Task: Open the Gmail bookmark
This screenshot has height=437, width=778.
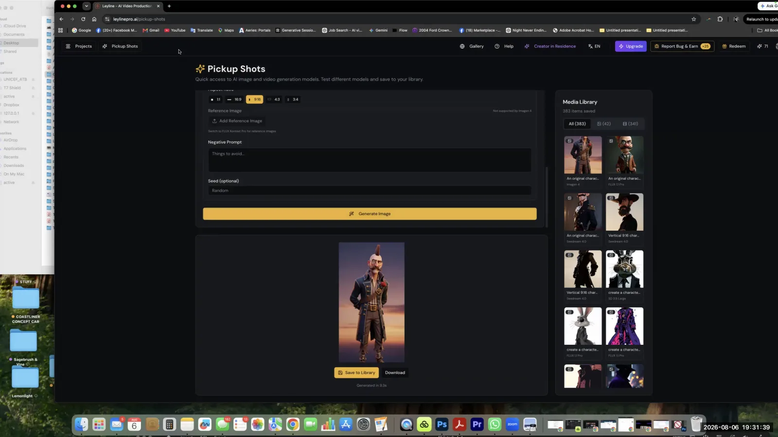Action: [151, 30]
